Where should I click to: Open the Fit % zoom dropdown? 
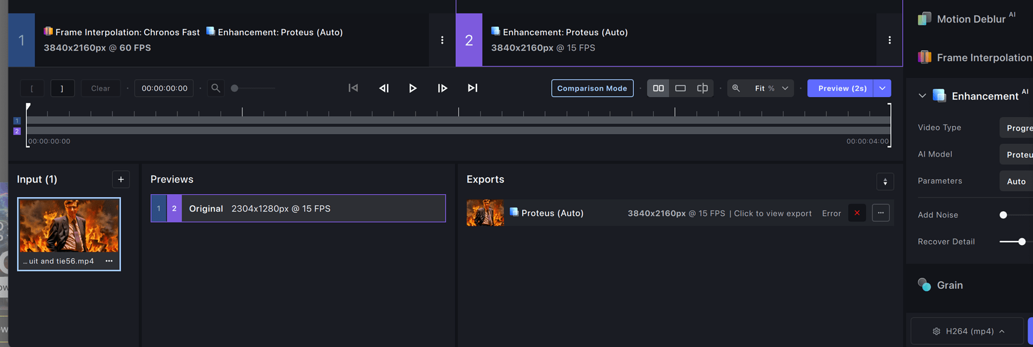pos(771,89)
